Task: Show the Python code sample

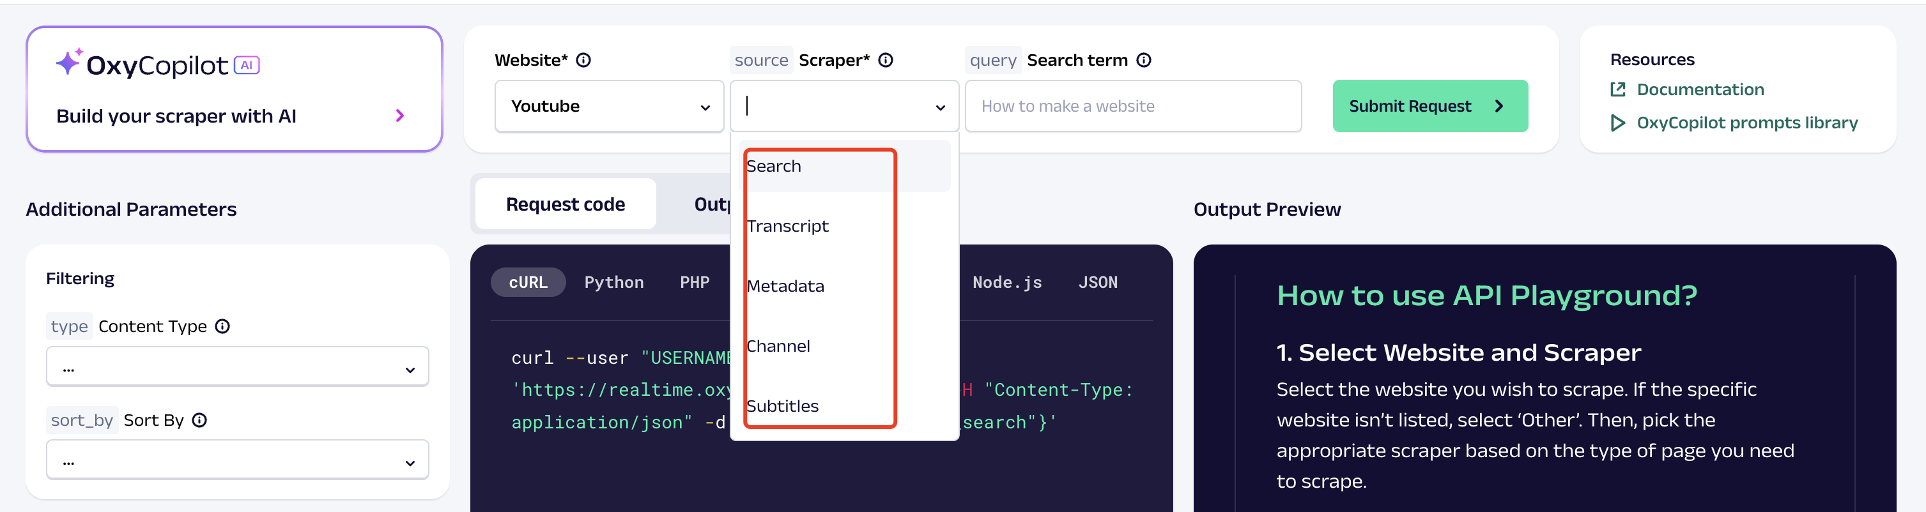Action: pos(613,282)
